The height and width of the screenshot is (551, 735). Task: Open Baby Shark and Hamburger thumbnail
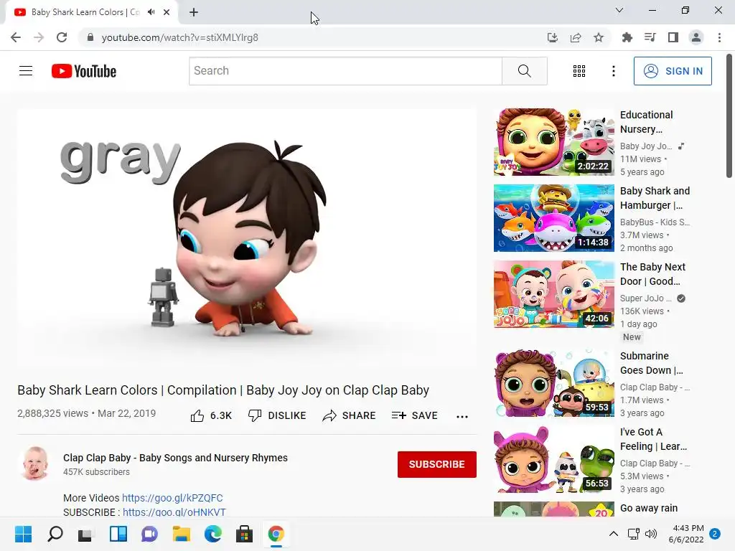pos(553,218)
